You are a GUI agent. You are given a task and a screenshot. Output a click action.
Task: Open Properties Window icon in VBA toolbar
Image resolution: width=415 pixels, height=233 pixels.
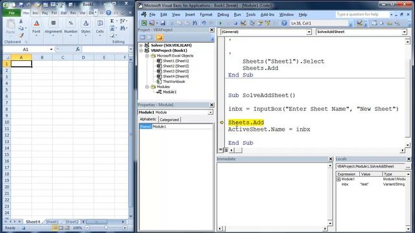260,23
